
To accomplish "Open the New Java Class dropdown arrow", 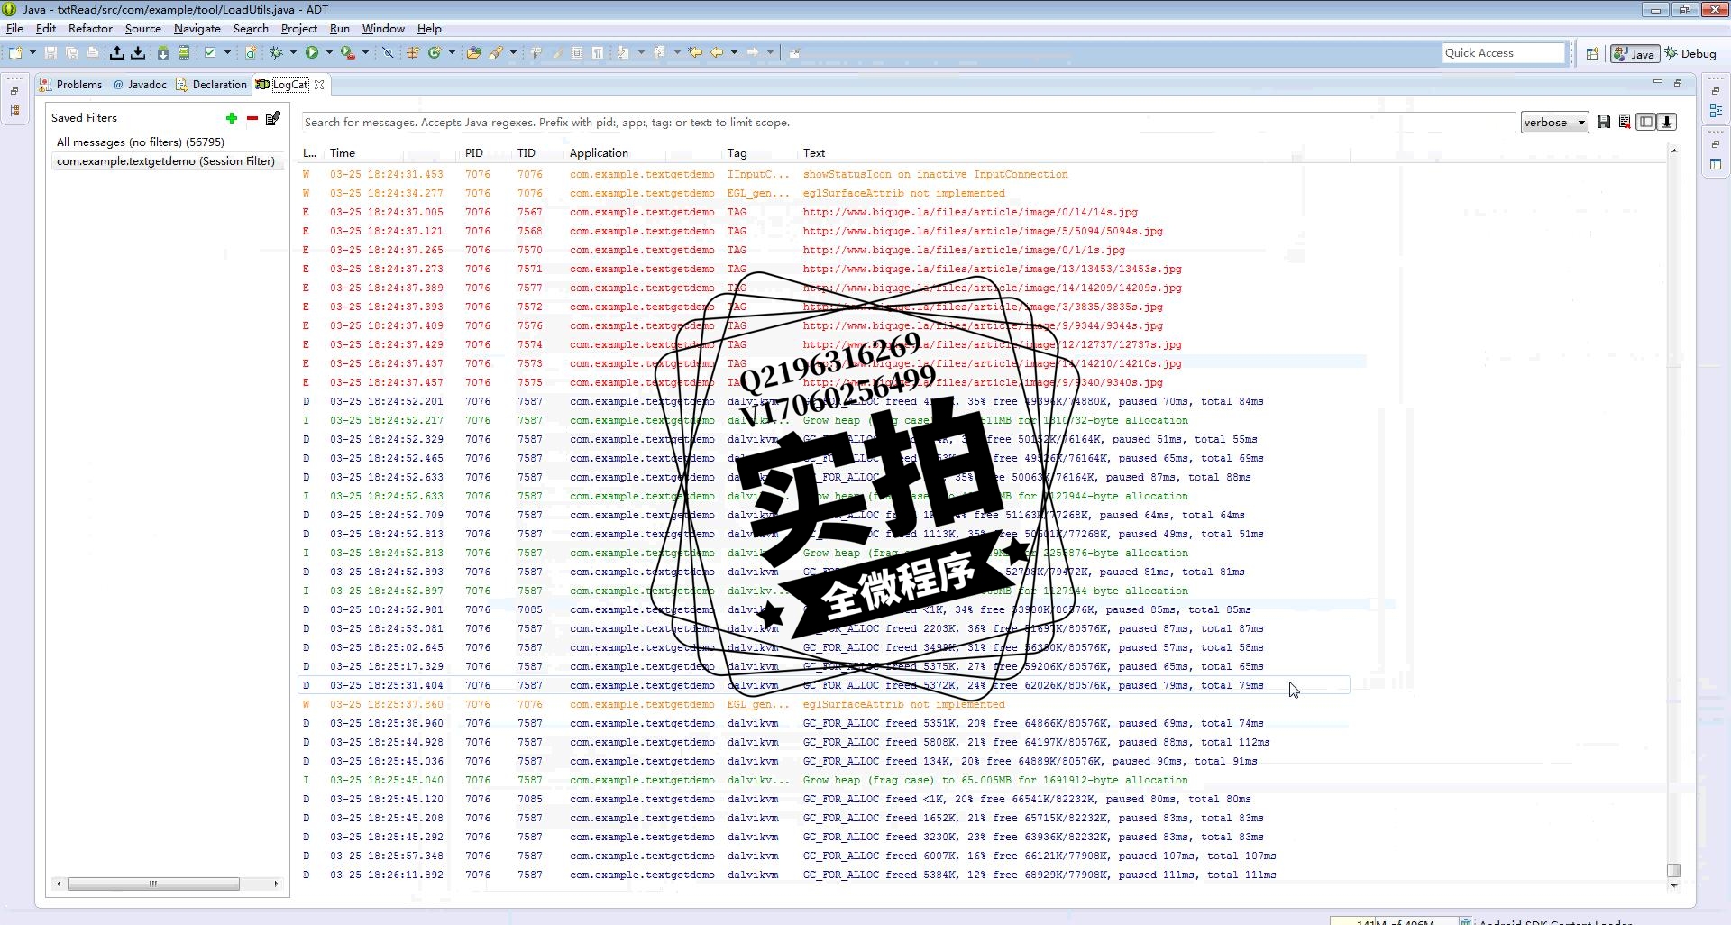I will click(452, 53).
